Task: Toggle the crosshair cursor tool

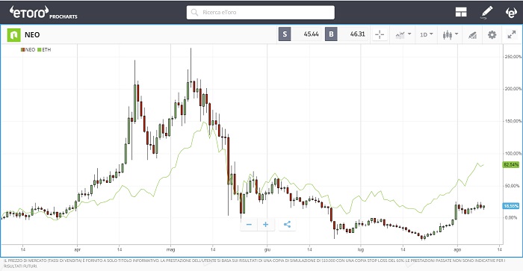Action: pos(380,34)
